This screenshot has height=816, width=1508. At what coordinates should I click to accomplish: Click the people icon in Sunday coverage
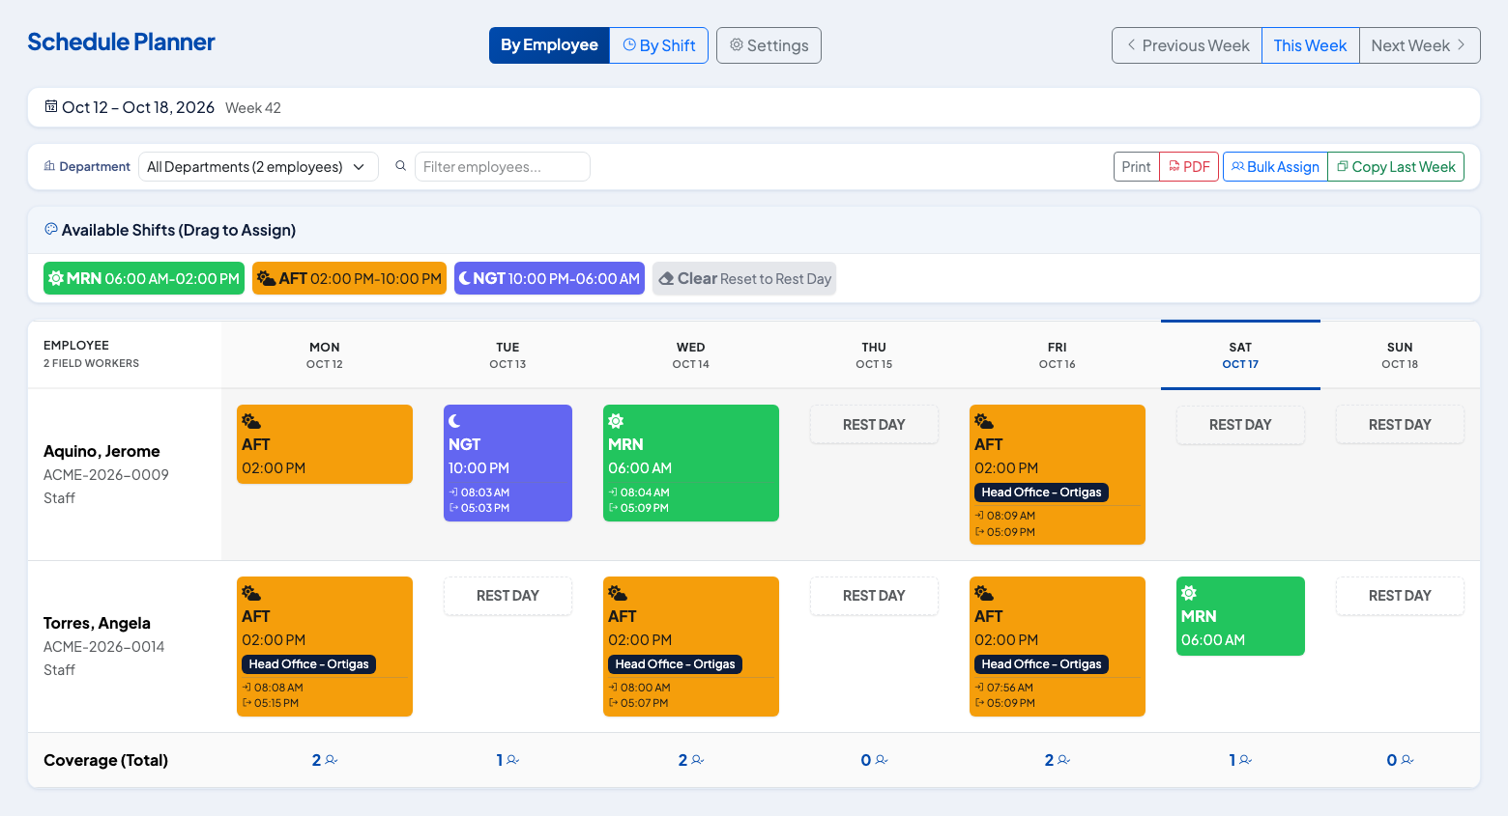click(1407, 760)
